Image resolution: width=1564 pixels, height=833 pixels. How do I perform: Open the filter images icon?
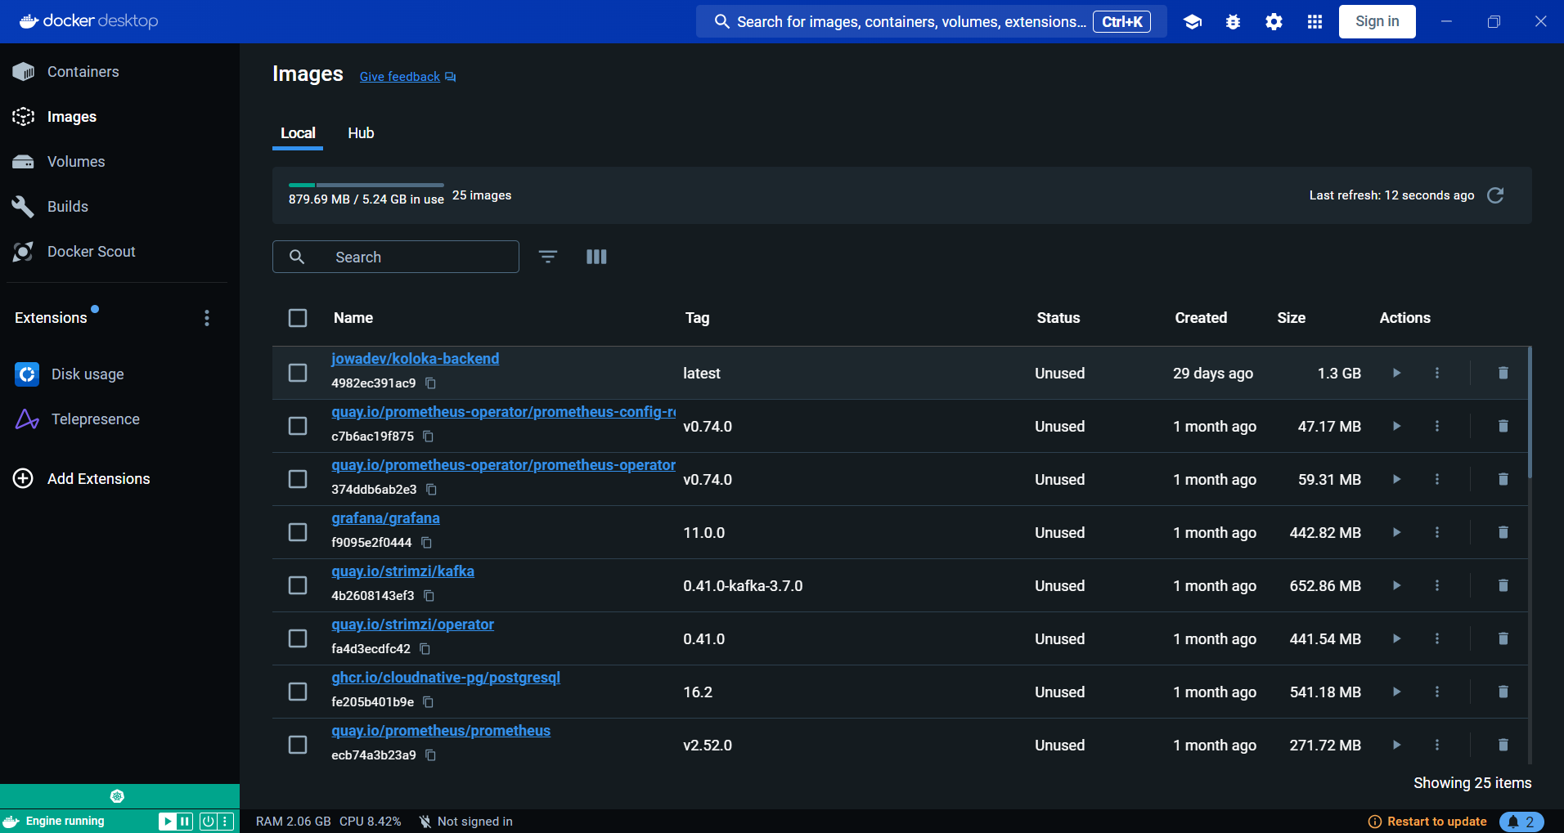(x=548, y=257)
